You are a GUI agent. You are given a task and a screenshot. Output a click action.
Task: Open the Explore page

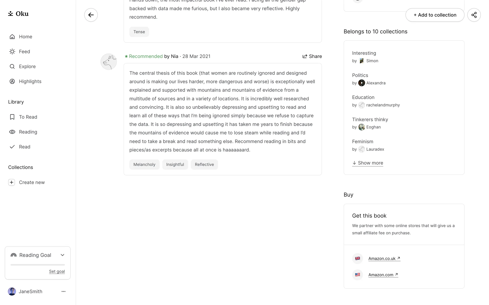point(27,67)
